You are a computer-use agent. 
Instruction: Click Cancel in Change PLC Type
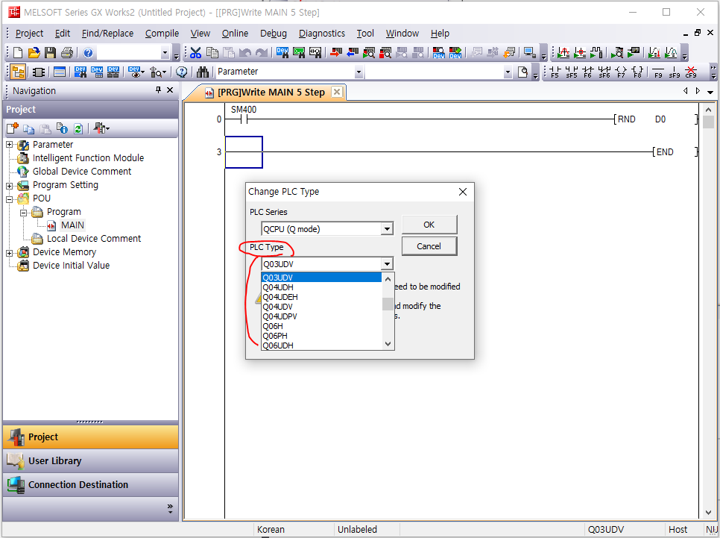(x=429, y=246)
